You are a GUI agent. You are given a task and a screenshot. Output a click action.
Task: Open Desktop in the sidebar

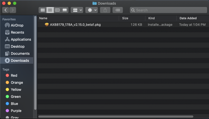tap(17, 46)
